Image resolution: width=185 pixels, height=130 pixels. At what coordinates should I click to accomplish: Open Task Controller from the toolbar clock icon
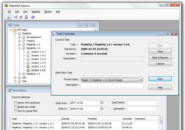pyautogui.click(x=9, y=17)
